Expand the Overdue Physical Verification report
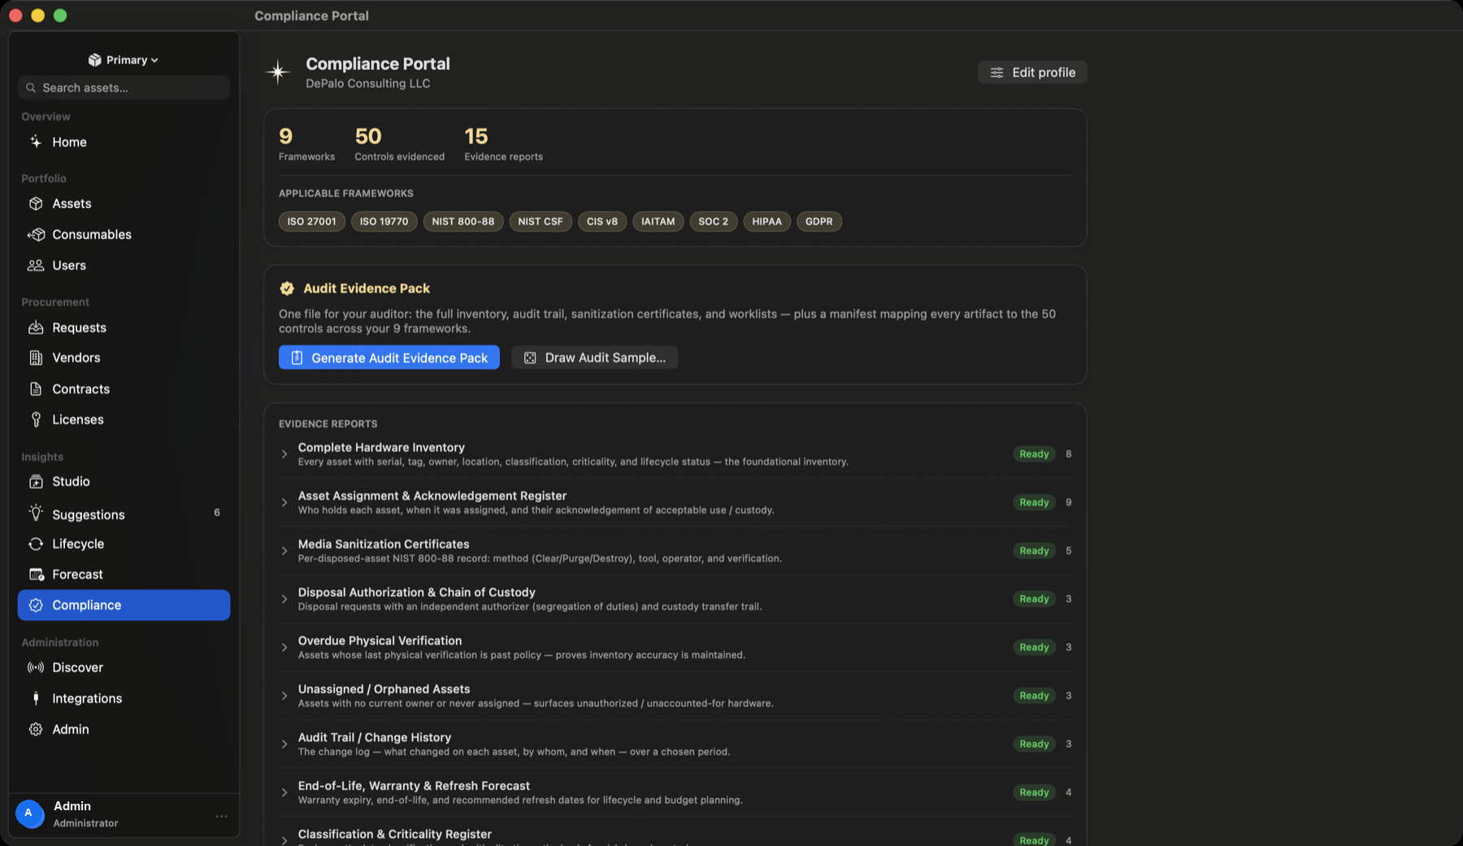Viewport: 1463px width, 846px height. (284, 648)
